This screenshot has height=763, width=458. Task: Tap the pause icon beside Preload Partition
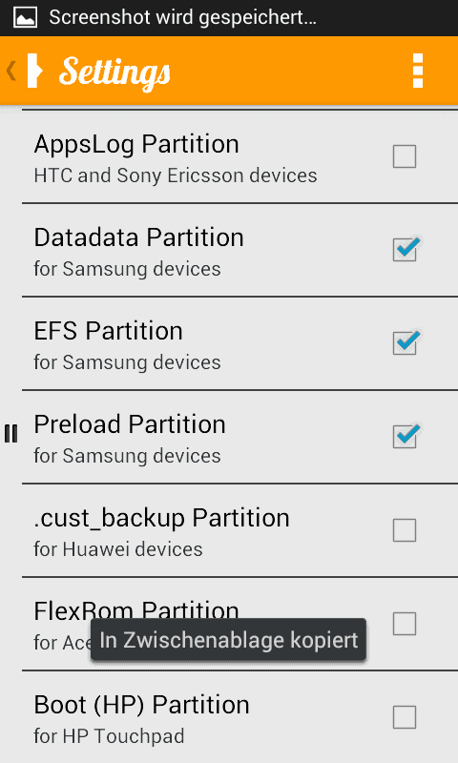tap(10, 434)
